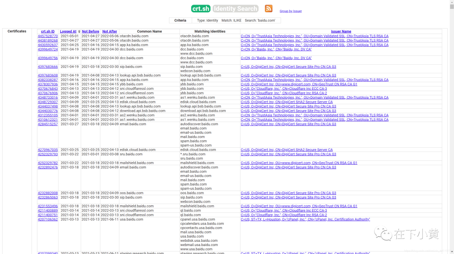
Task: Click the Common Name column header
Action: pyautogui.click(x=149, y=31)
